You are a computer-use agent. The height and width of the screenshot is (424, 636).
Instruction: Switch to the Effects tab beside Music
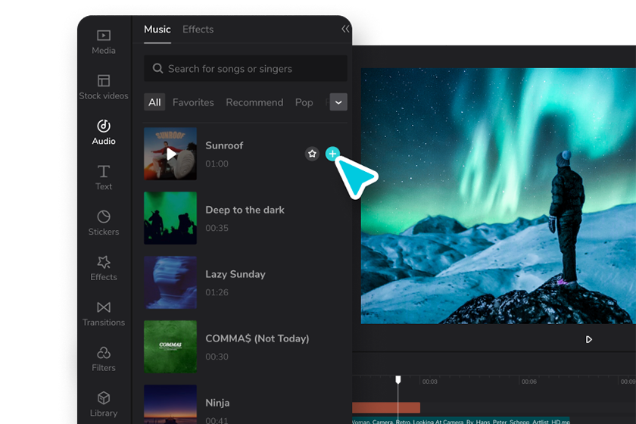198,30
